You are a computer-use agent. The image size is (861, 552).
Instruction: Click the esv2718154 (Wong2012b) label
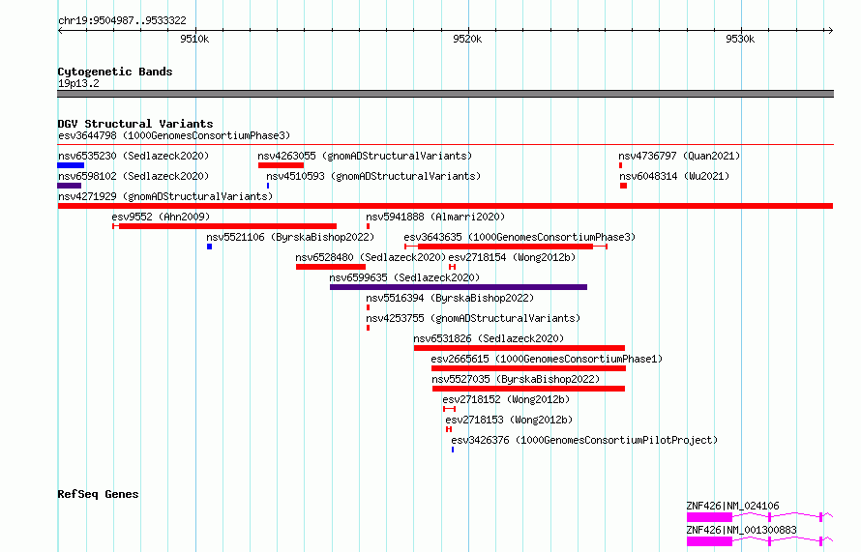512,257
